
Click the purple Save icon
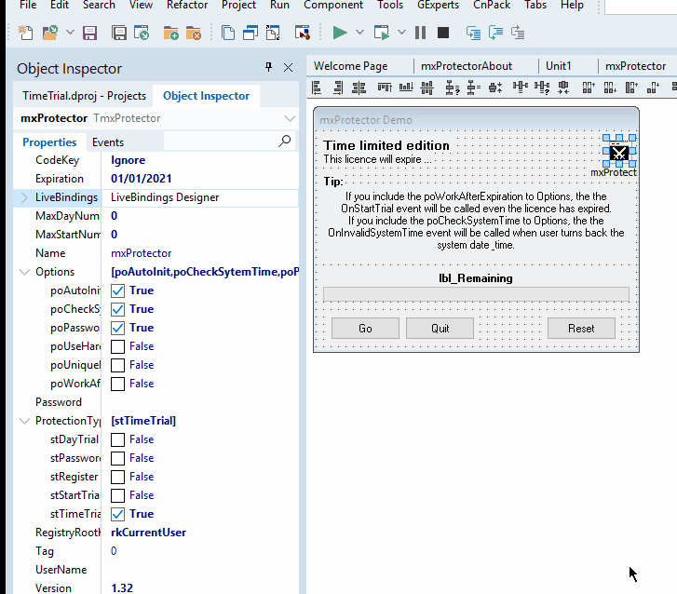point(89,33)
